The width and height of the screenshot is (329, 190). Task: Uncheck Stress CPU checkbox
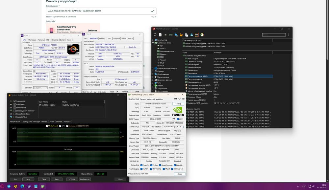(15, 101)
